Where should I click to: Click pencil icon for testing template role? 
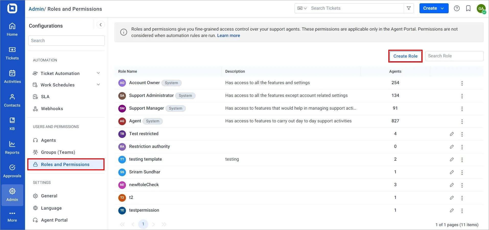tap(452, 160)
